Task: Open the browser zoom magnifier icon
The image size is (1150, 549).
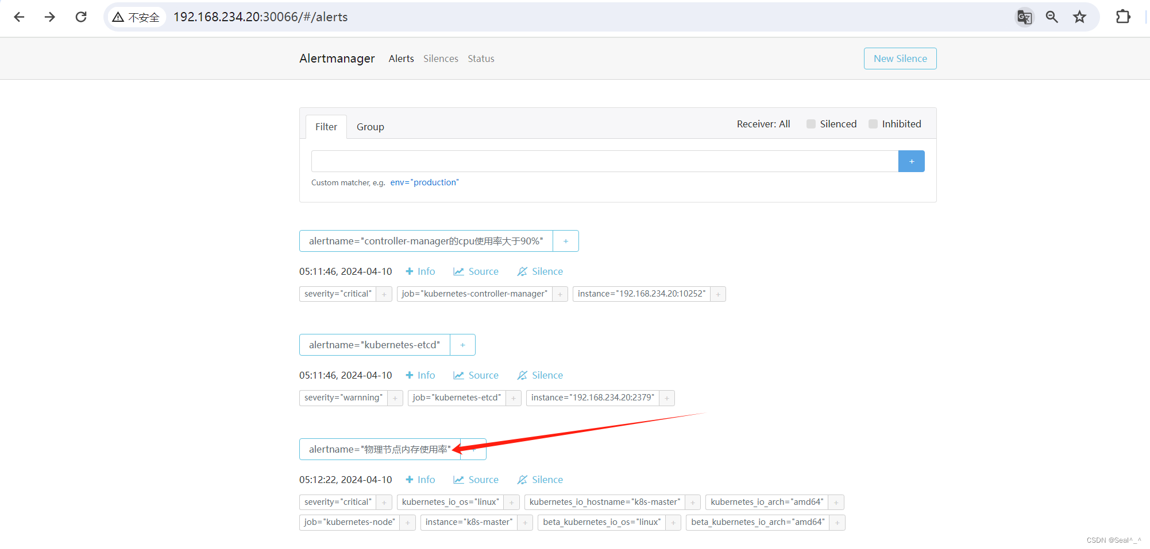Action: tap(1052, 17)
